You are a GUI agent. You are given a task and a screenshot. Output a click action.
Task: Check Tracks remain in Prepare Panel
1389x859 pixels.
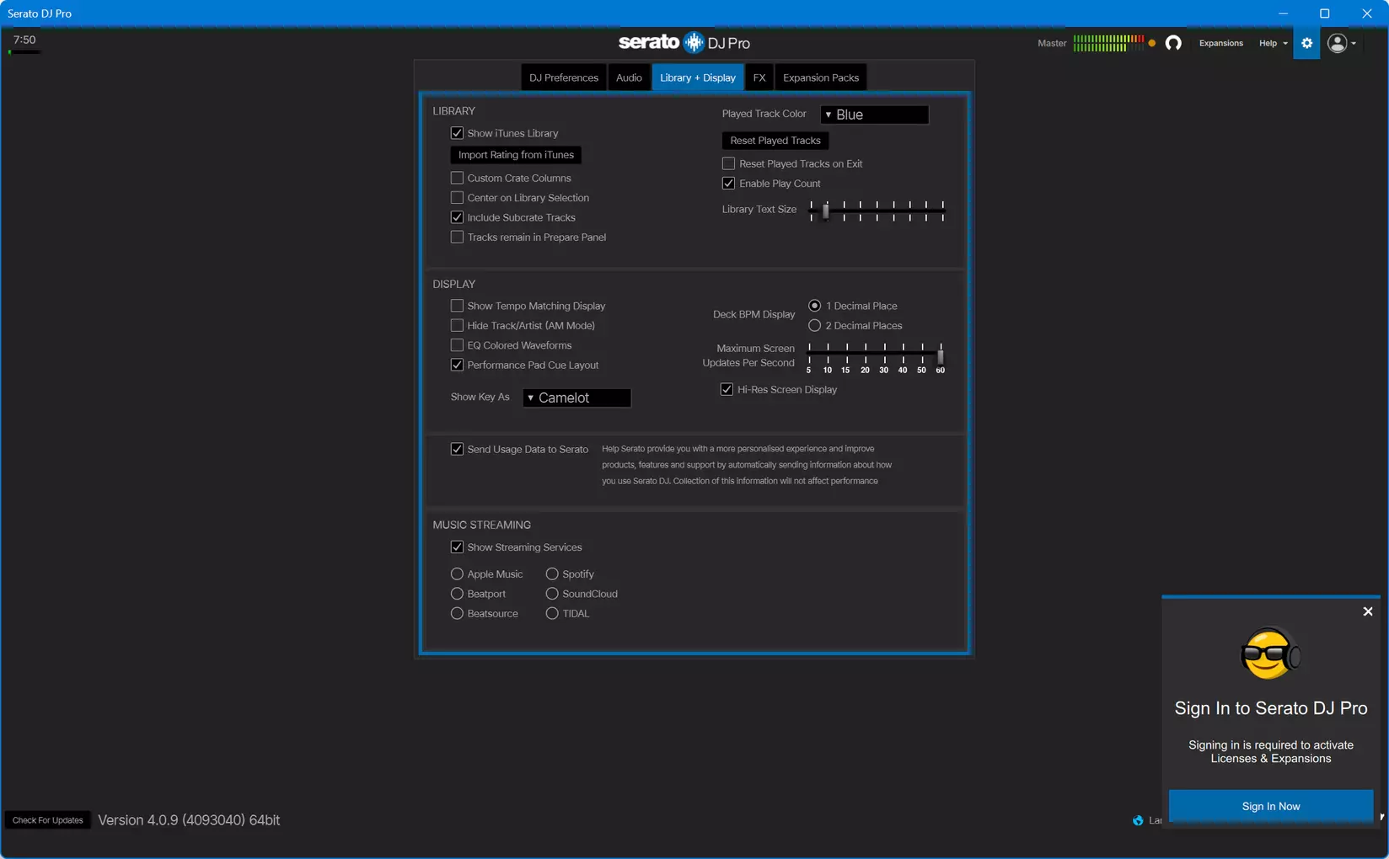click(x=457, y=237)
